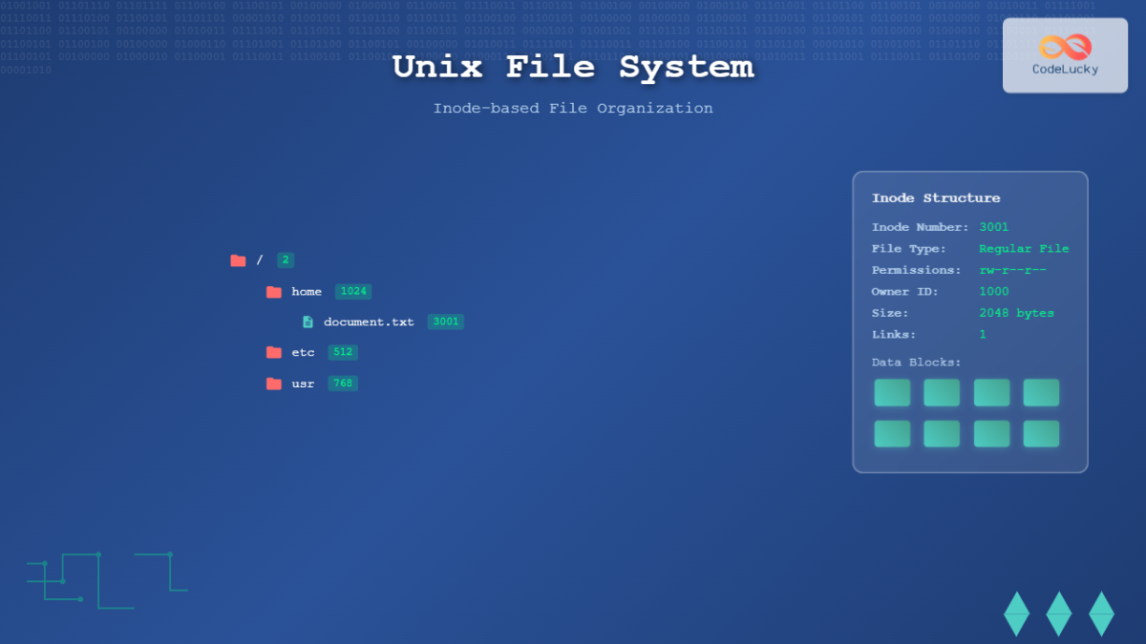1146x644 pixels.
Task: Open the Inode Structure panel header
Action: coord(935,197)
